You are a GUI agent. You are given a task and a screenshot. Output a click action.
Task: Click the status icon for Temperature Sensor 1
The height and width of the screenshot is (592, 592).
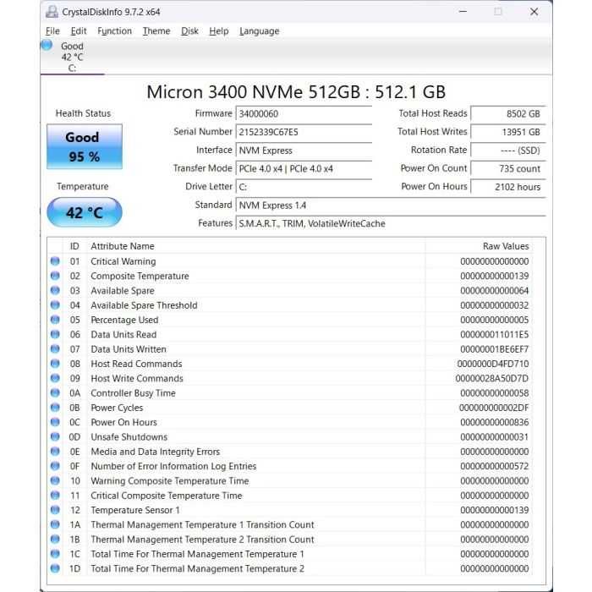[x=55, y=510]
